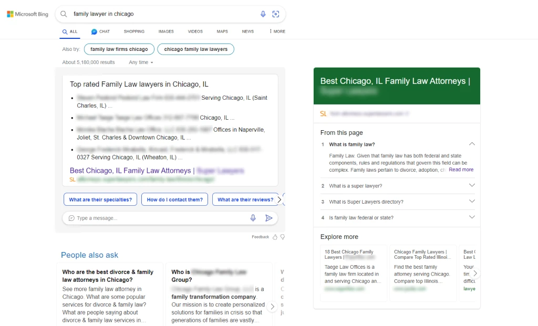
Task: Click 'About 5,180,000 results' text
Action: (x=88, y=62)
